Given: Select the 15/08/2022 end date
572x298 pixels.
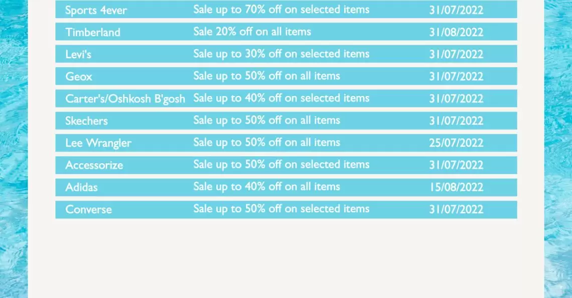Looking at the screenshot, I should (x=456, y=187).
